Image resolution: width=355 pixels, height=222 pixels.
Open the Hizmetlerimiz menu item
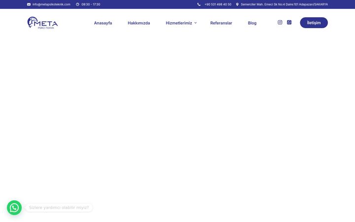tap(179, 23)
